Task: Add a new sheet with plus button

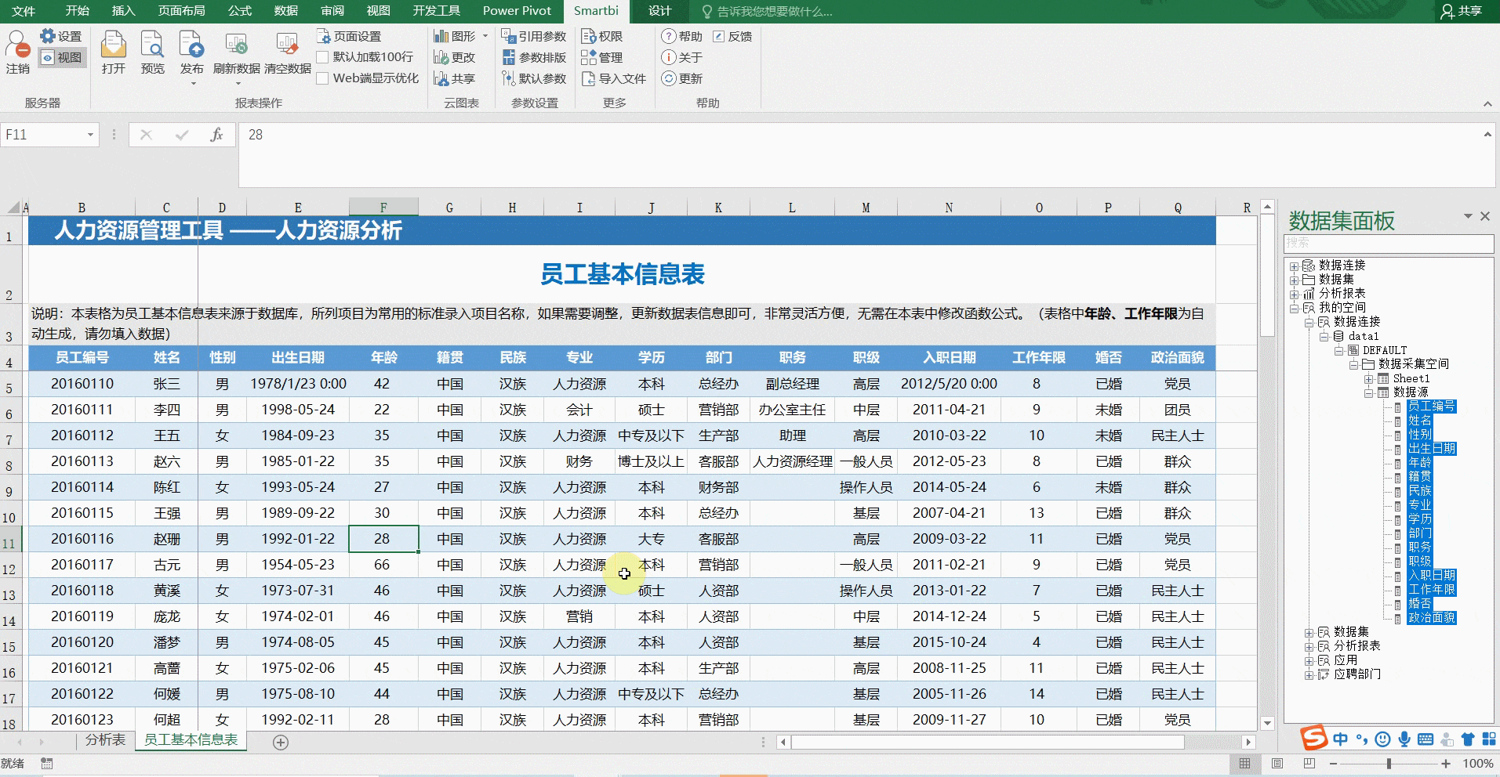Action: [280, 742]
